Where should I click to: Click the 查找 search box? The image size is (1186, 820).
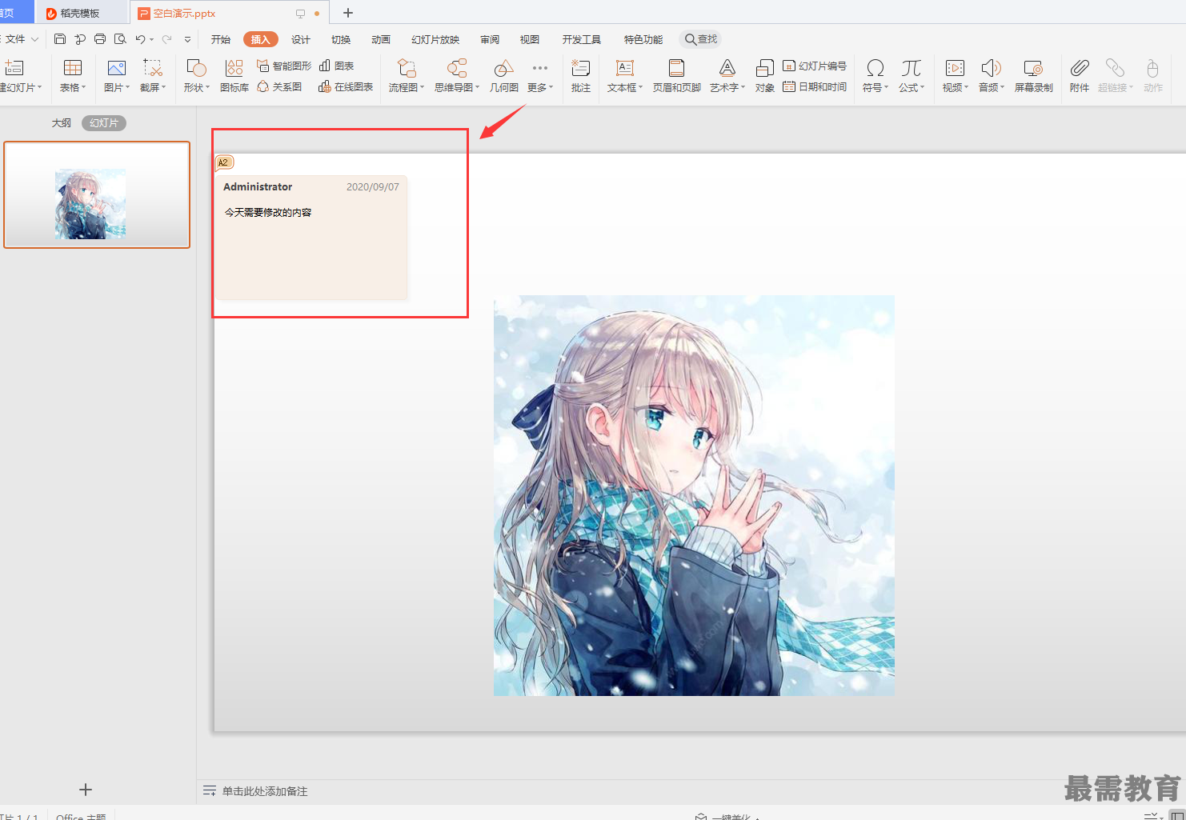(x=700, y=39)
